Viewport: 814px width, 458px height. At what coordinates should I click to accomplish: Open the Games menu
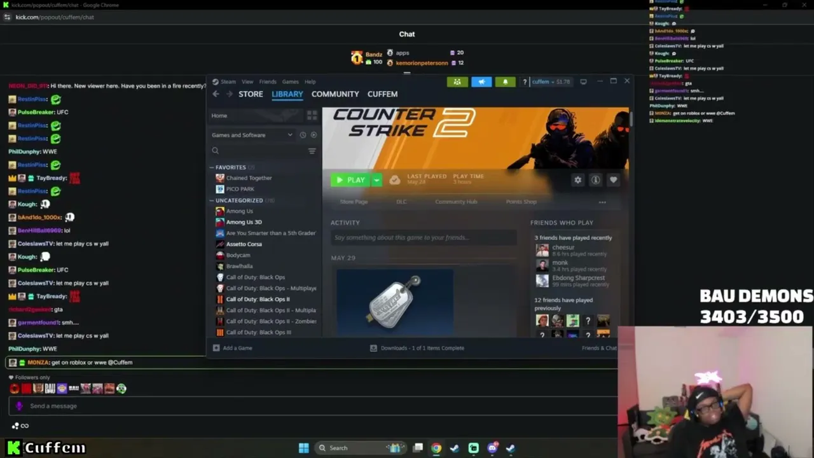(291, 81)
